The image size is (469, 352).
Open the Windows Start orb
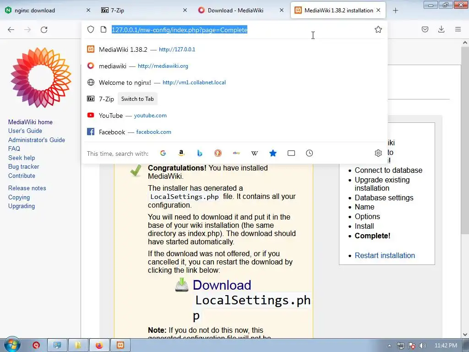coord(12,345)
